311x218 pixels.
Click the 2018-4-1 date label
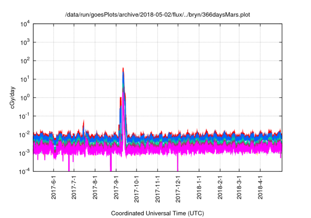(x=260, y=187)
